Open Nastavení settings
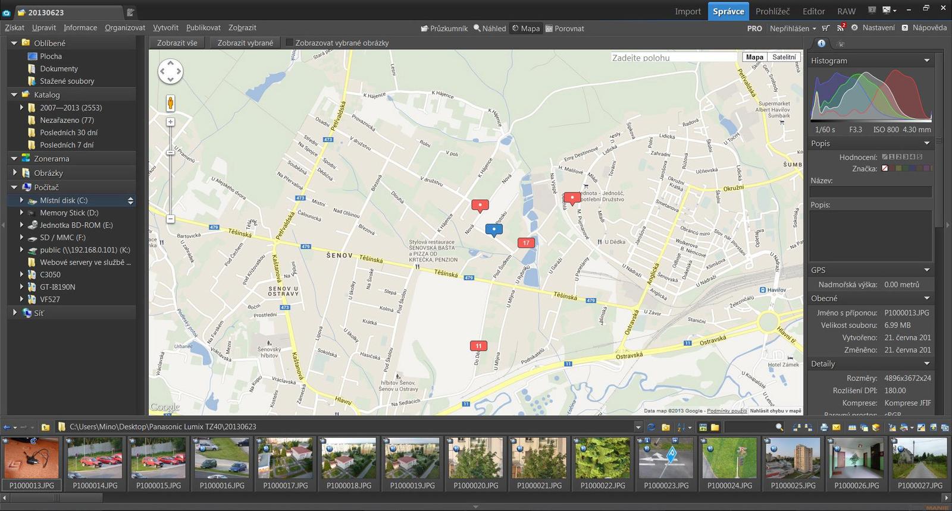This screenshot has height=511, width=952. [873, 27]
